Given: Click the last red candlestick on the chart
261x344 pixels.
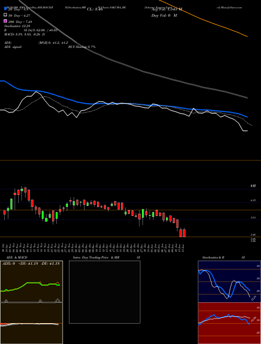Looking at the screenshot, I should (184, 233).
